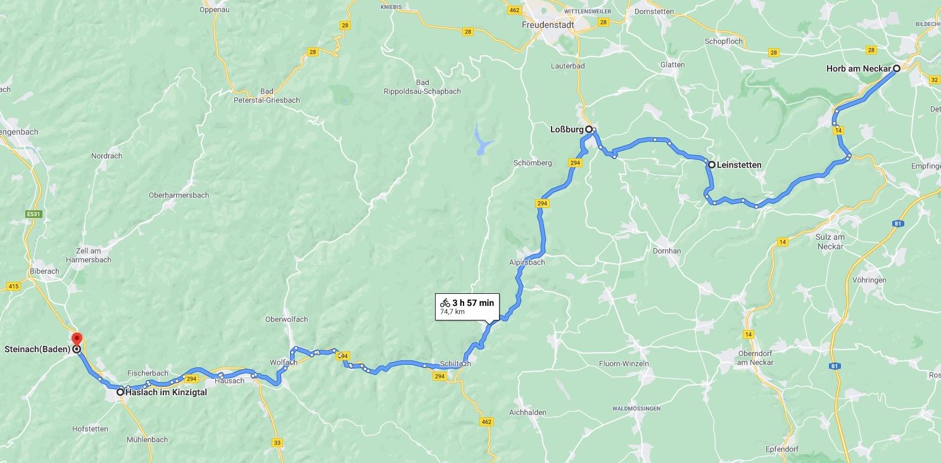Click the Wolfach town label

284,362
